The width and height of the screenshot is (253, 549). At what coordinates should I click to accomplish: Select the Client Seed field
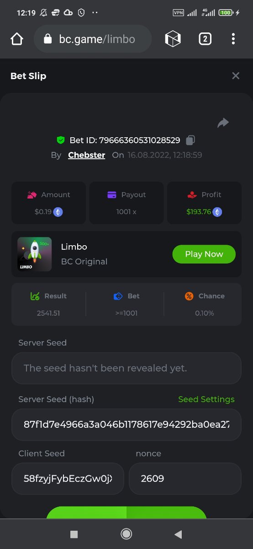pos(68,479)
